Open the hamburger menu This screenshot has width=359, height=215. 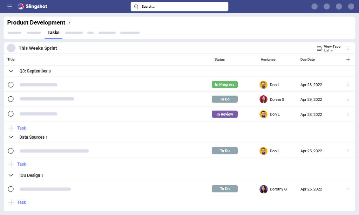click(9, 6)
